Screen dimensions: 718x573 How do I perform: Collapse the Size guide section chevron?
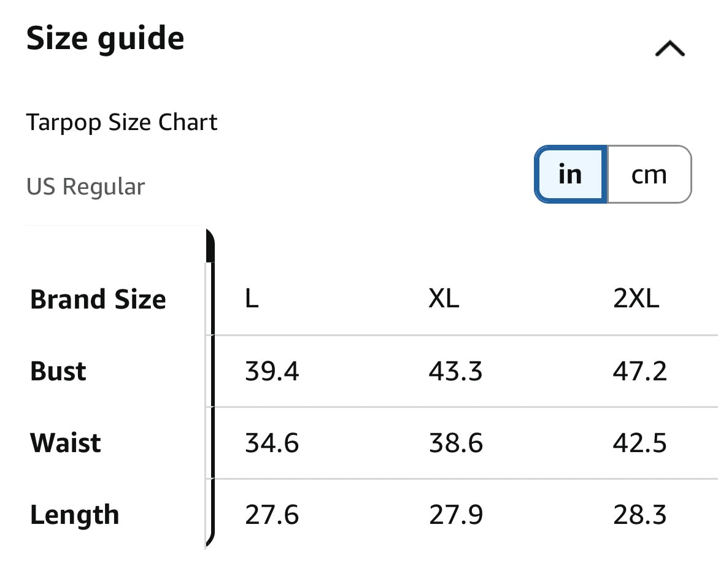point(670,48)
